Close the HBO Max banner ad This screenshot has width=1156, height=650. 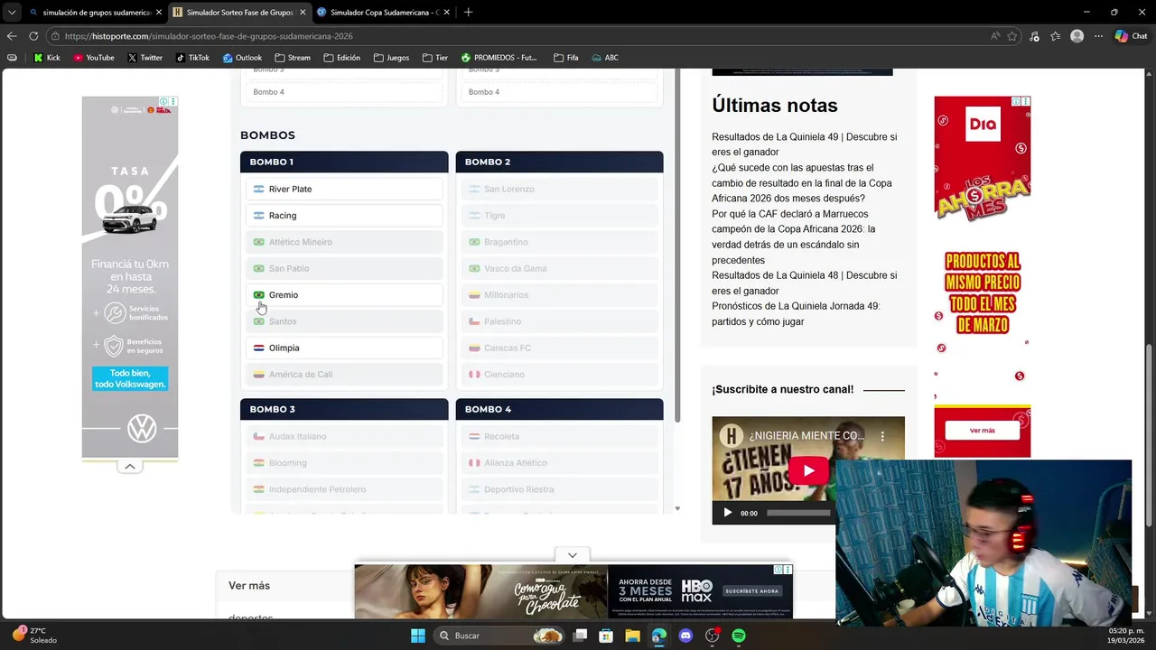788,570
